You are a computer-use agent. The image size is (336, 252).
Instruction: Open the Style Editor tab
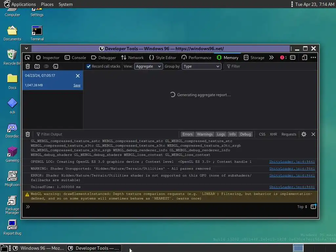click(x=163, y=57)
